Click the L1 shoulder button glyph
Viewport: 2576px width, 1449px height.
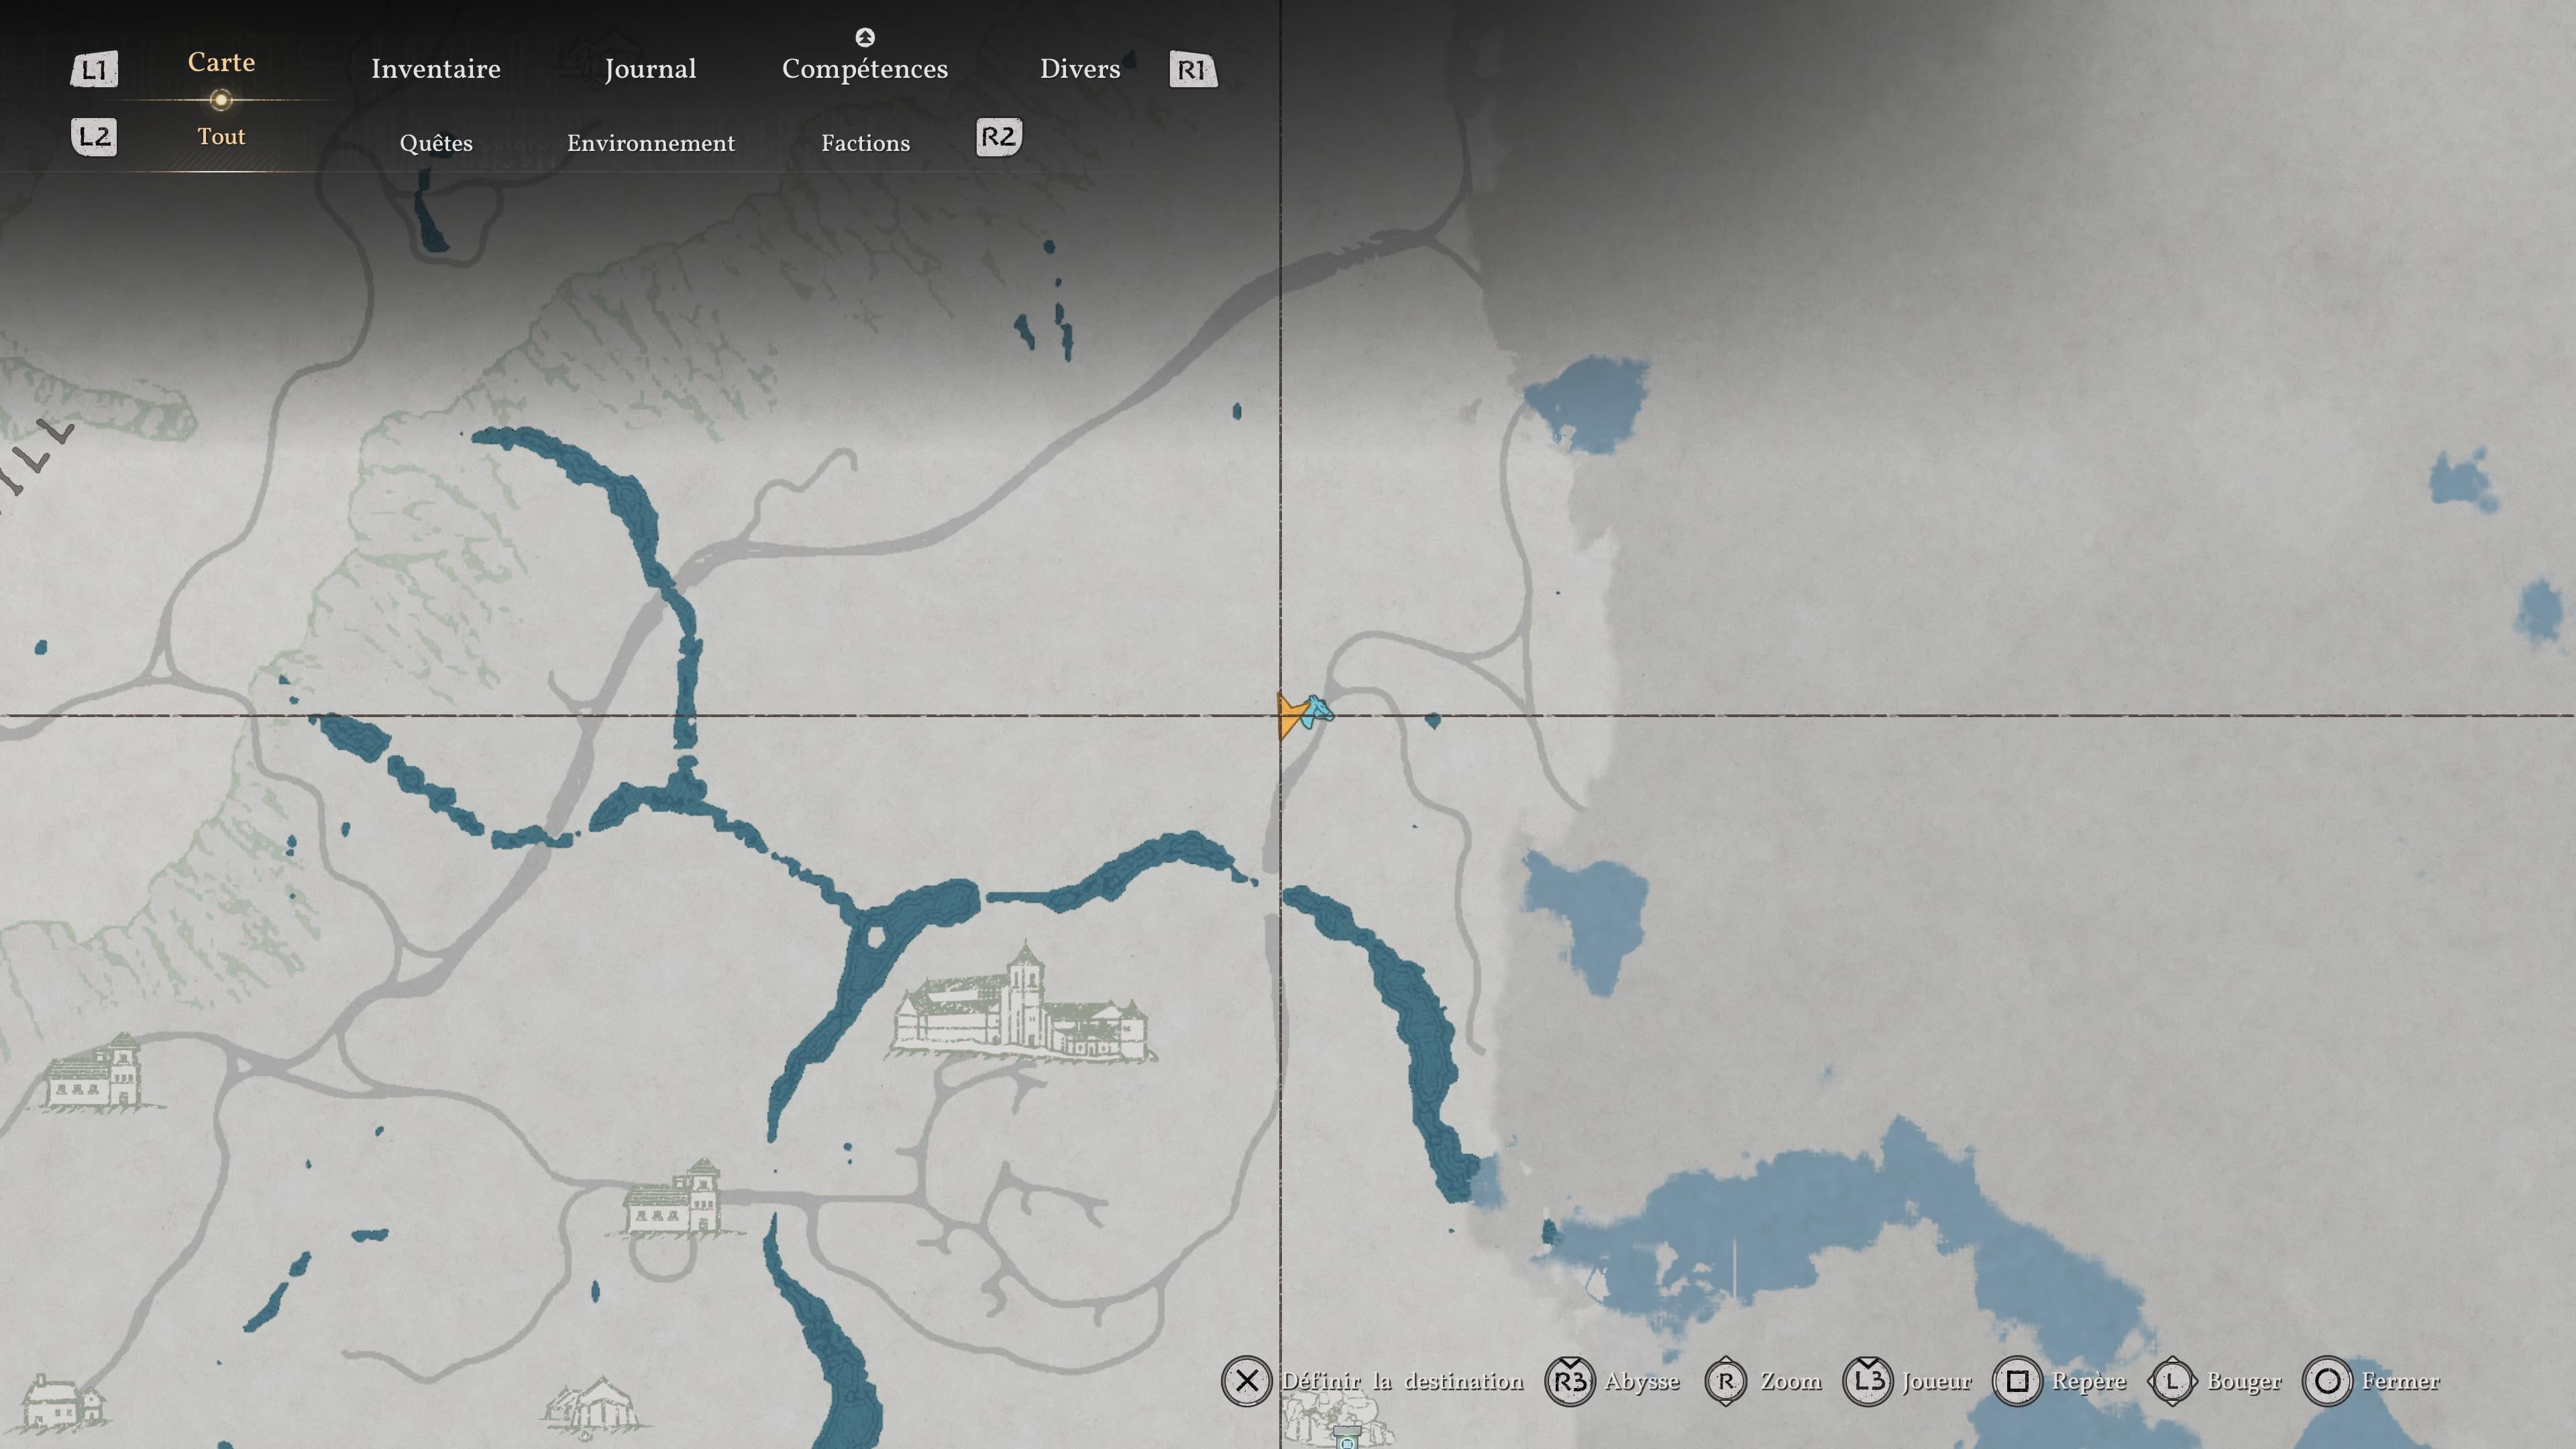click(94, 69)
